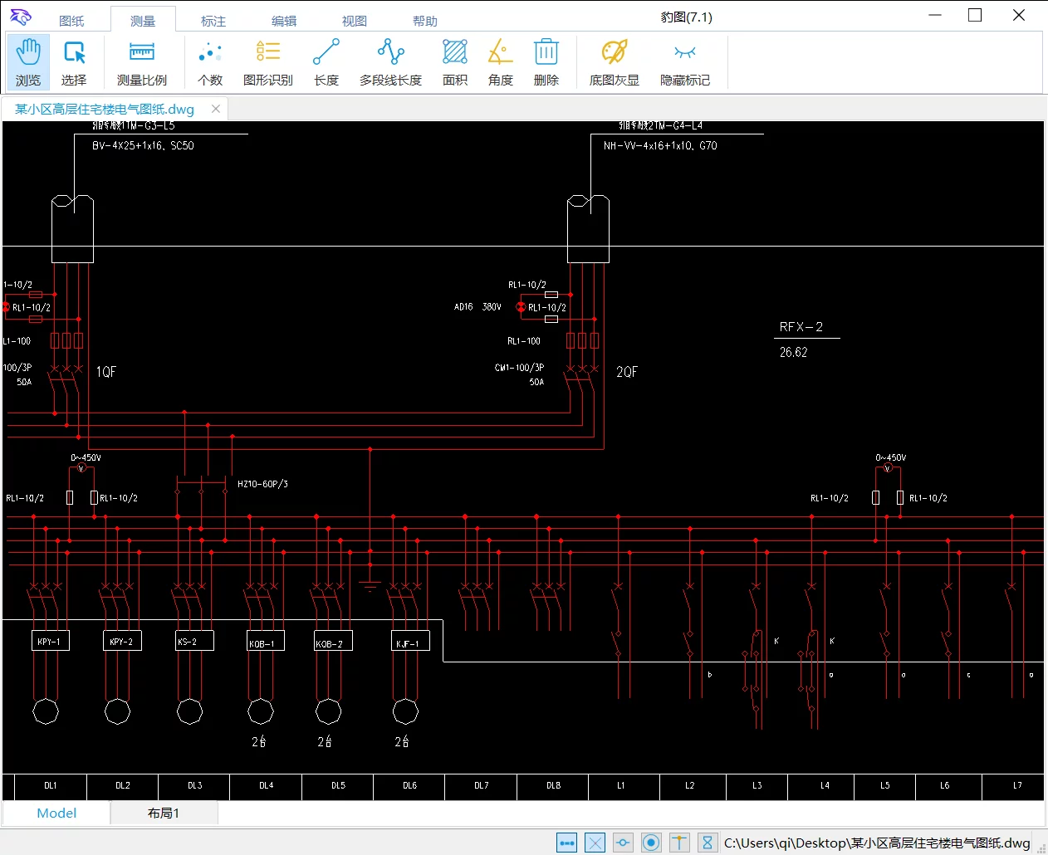The height and width of the screenshot is (855, 1048).
Task: Close the 某小区高层住宅楼电气图纸.dwg document tab
Action: [216, 109]
